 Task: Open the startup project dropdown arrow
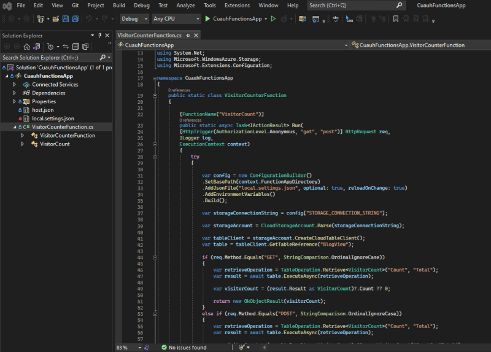(x=266, y=19)
